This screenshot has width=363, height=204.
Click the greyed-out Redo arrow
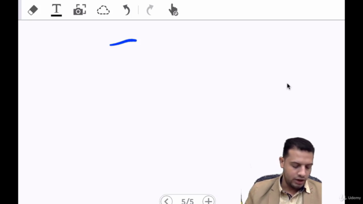150,10
